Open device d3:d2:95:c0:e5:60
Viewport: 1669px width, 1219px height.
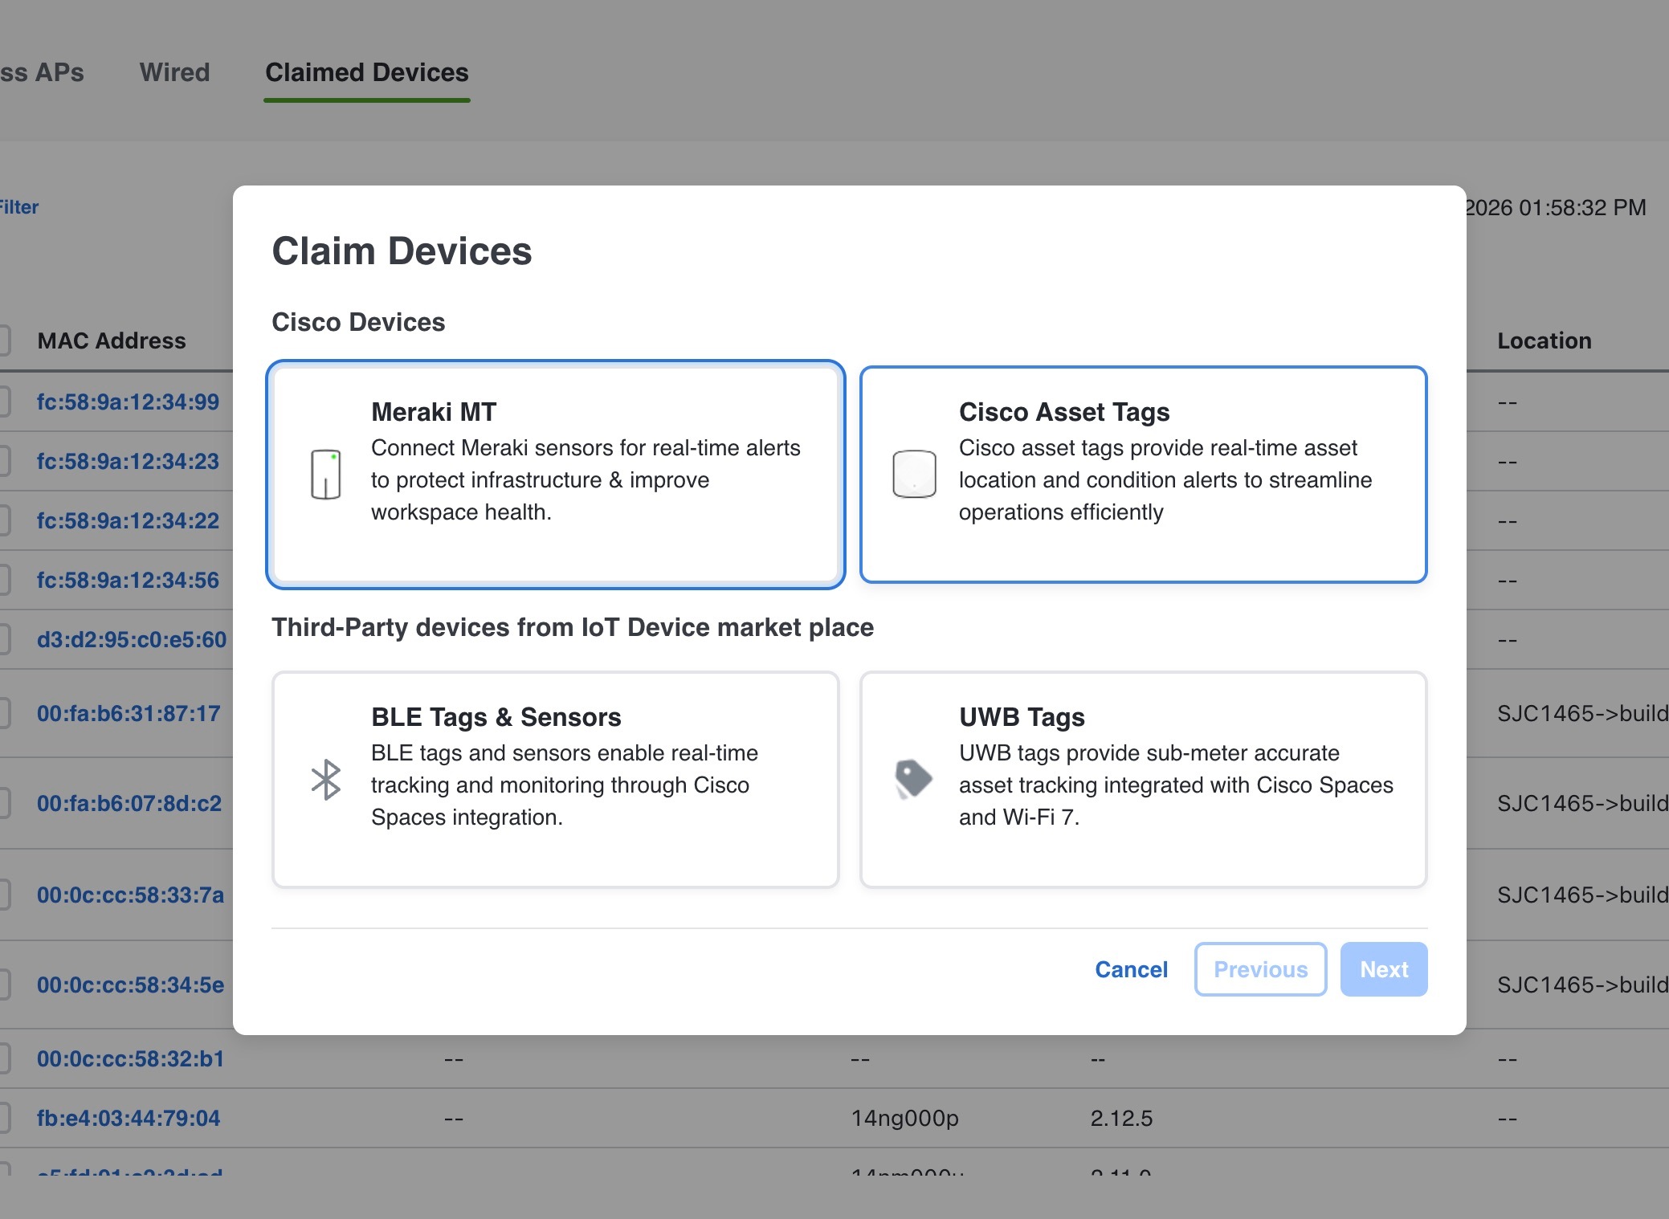click(132, 639)
